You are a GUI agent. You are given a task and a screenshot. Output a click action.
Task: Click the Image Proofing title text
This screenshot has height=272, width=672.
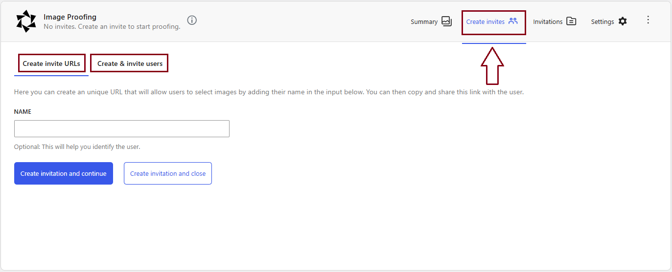point(70,17)
